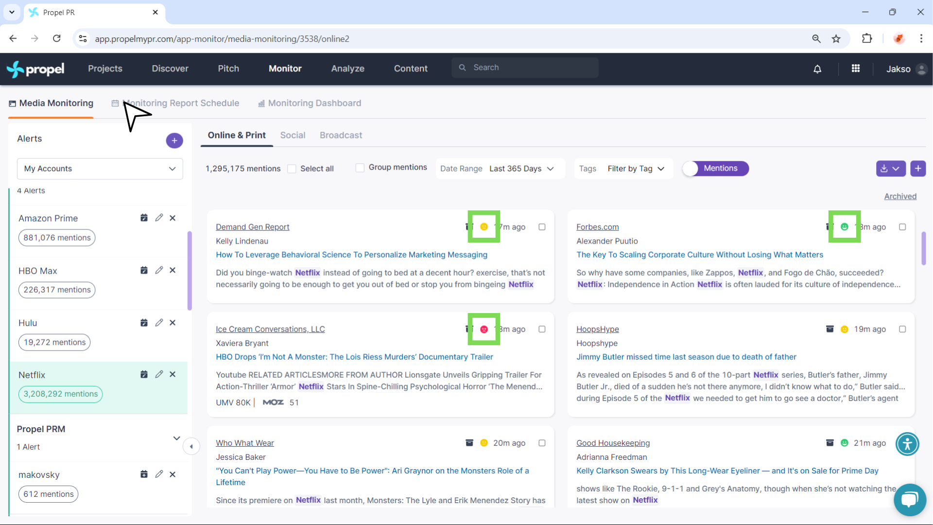Open the Forbes.com source link
Screen dimensions: 933x525
click(597, 227)
